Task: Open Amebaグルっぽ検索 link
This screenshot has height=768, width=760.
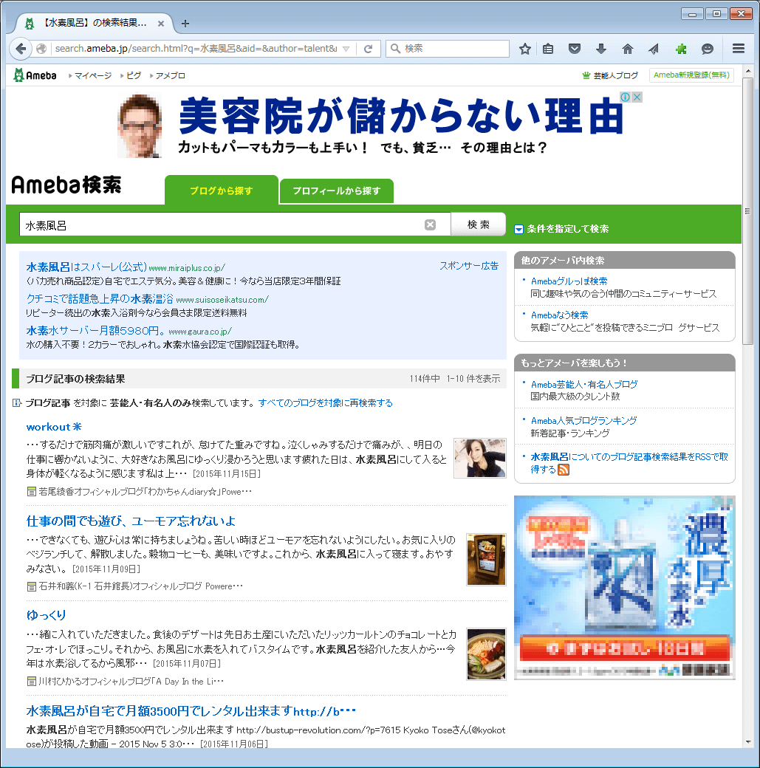Action: tap(569, 281)
